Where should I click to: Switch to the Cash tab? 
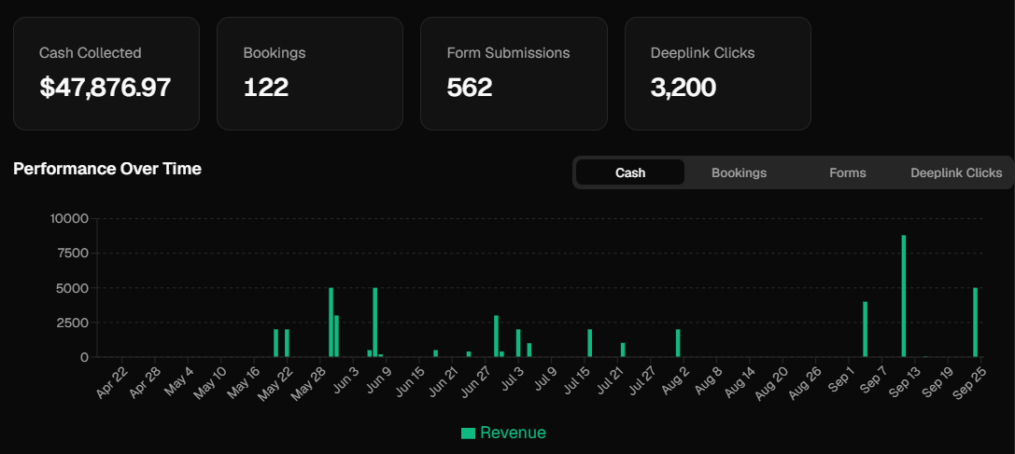pos(630,172)
